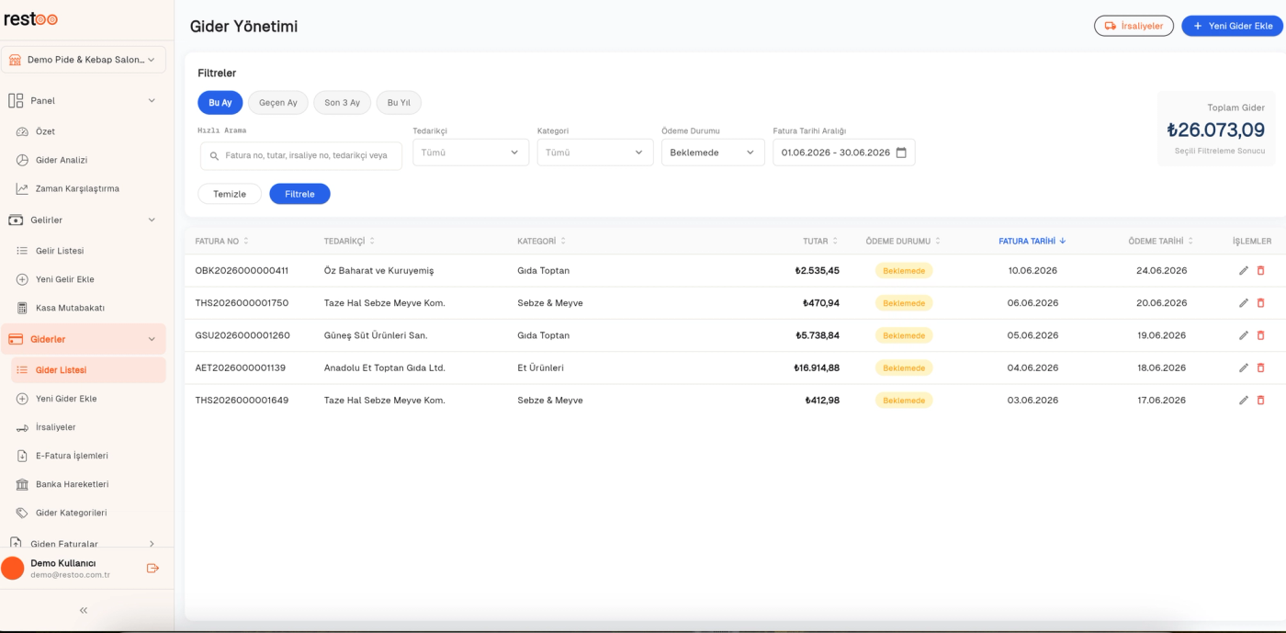
Task: Open İrsaliyeler from the top button
Action: point(1134,26)
